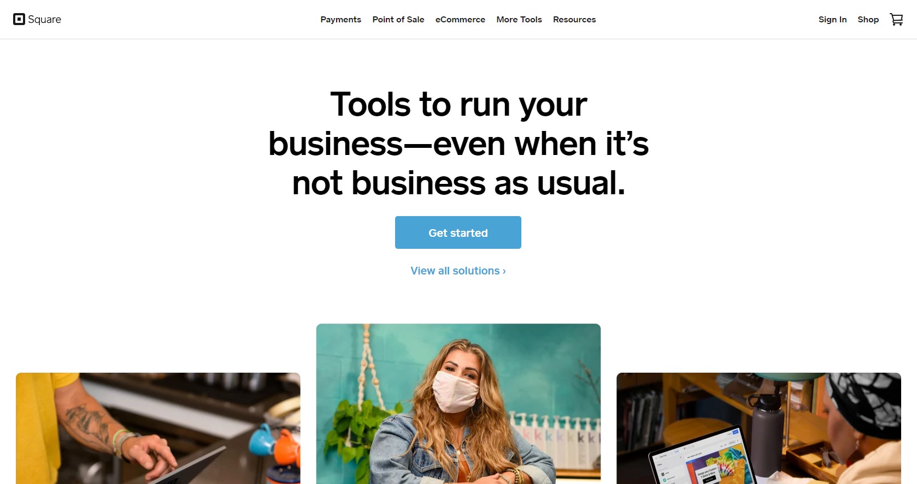Expand the More Tools navigation item
This screenshot has width=917, height=484.
pos(519,20)
